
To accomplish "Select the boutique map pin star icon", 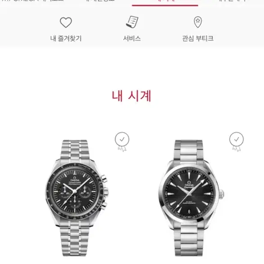I will 198,22.
